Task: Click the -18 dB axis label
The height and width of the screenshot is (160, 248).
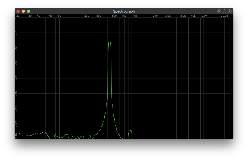Action: pyautogui.click(x=16, y=33)
